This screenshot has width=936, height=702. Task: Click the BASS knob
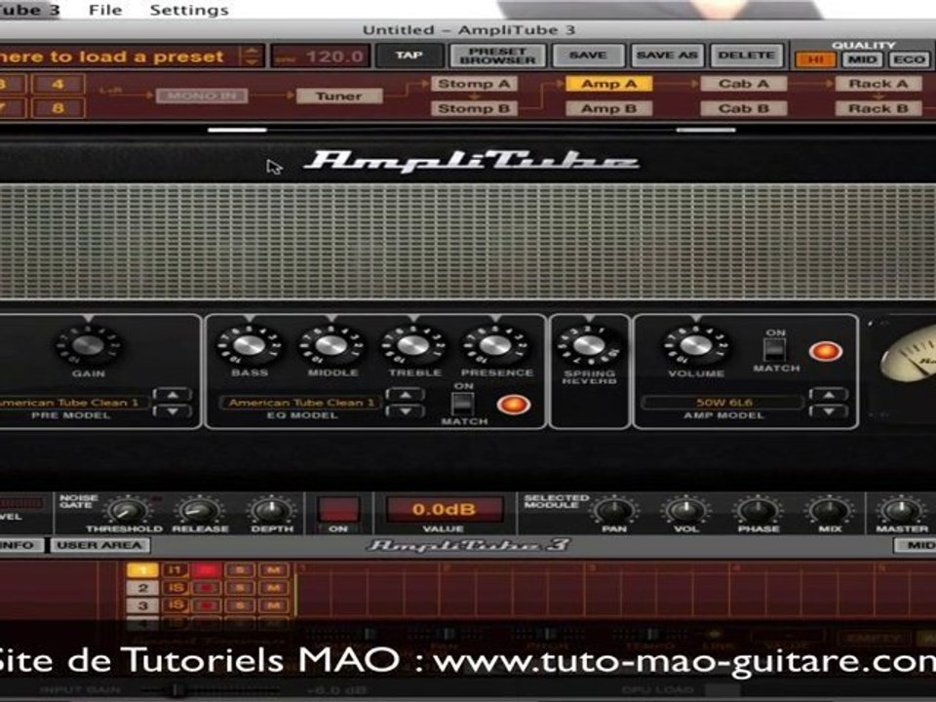250,345
